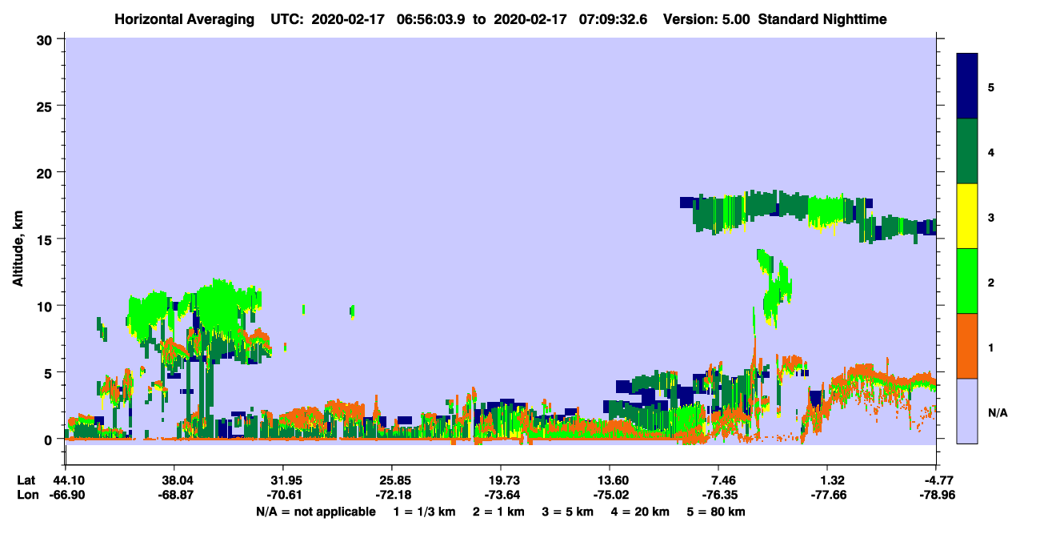Click the 'Lat' row label
Image resolution: width=1040 pixels, height=534 pixels.
[26, 480]
